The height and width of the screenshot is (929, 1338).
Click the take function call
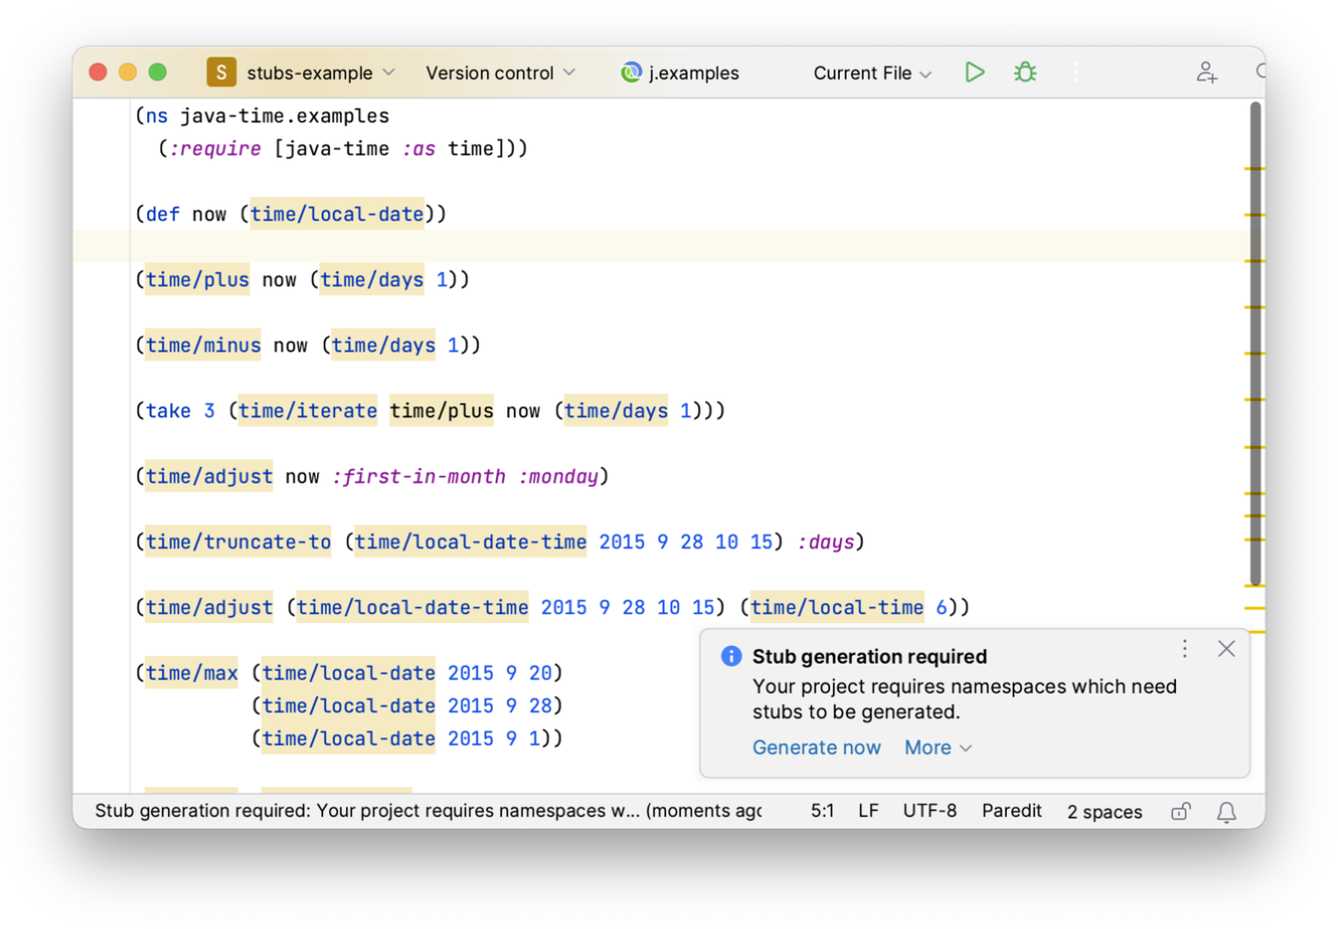click(x=168, y=410)
